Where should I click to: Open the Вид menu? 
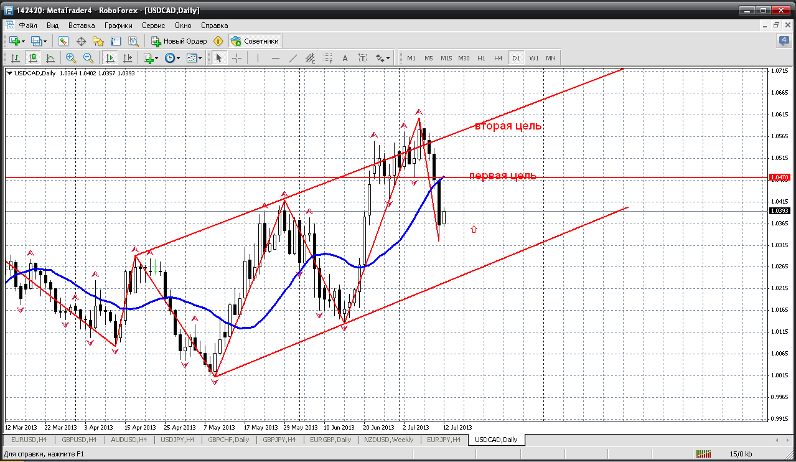[53, 26]
